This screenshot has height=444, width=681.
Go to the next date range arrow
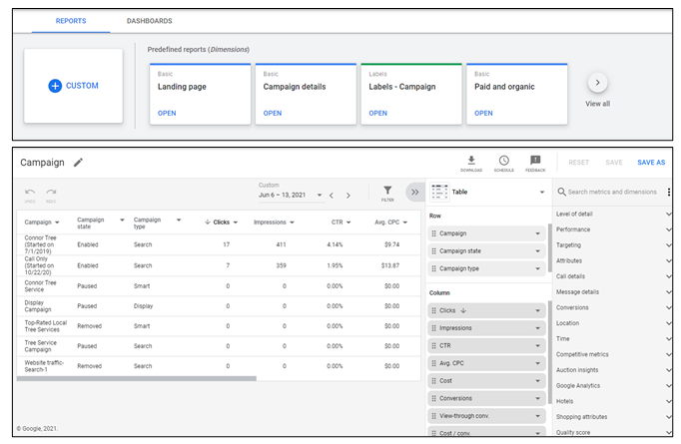click(x=347, y=196)
